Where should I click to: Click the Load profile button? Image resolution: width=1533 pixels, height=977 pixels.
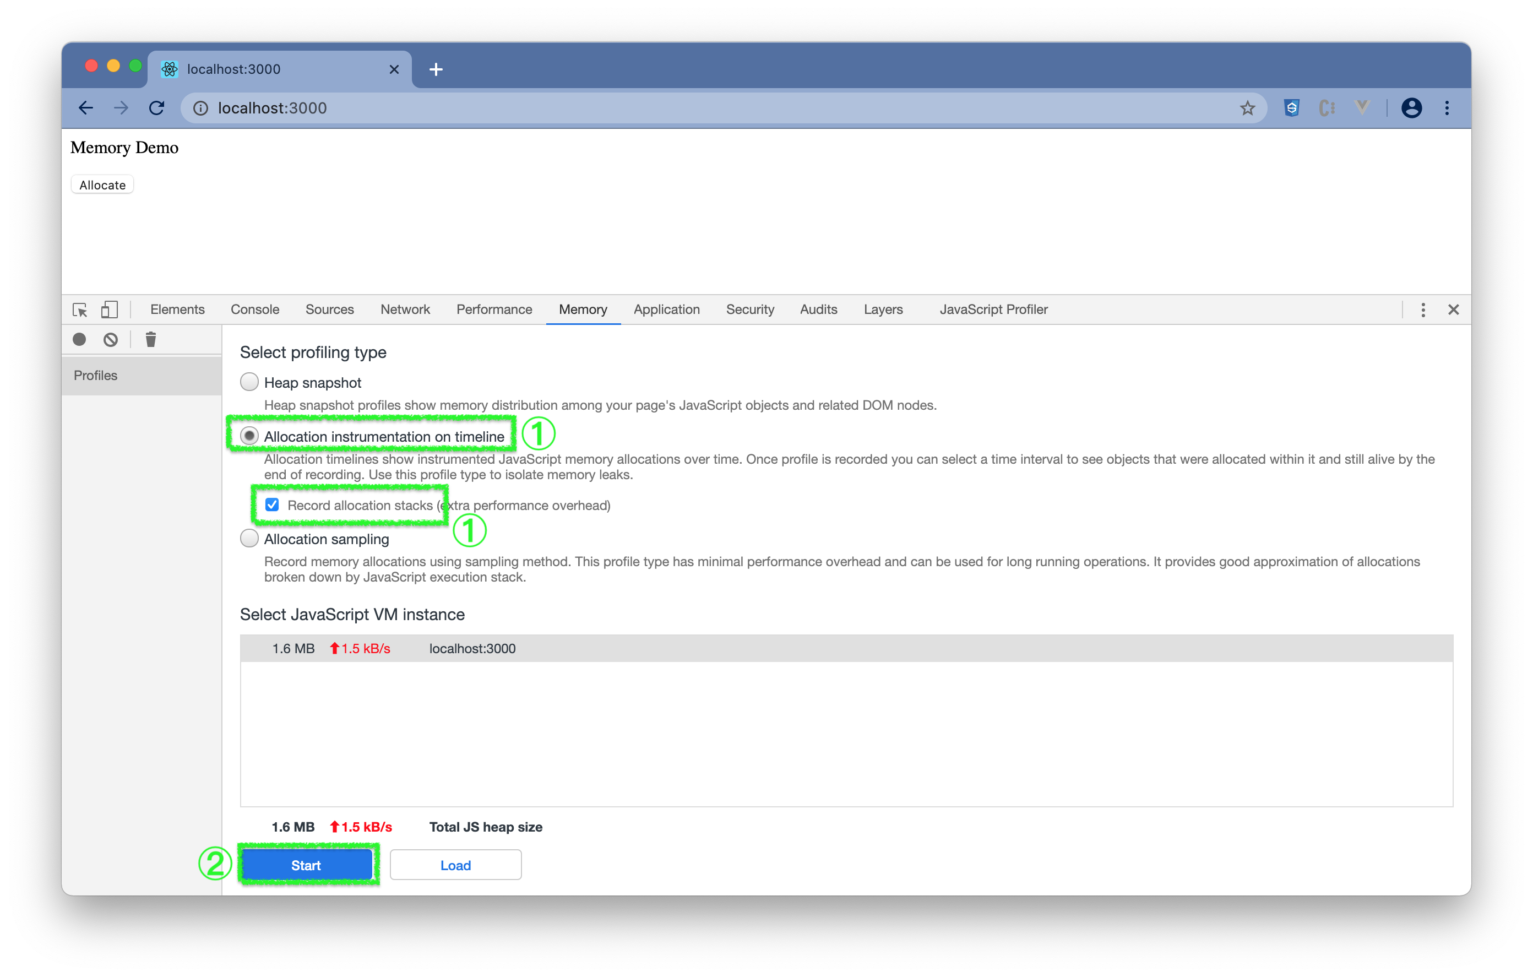(x=455, y=865)
